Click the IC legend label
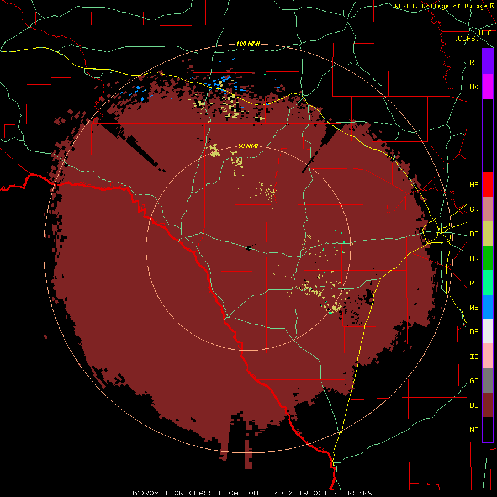The image size is (497, 497). (x=474, y=356)
